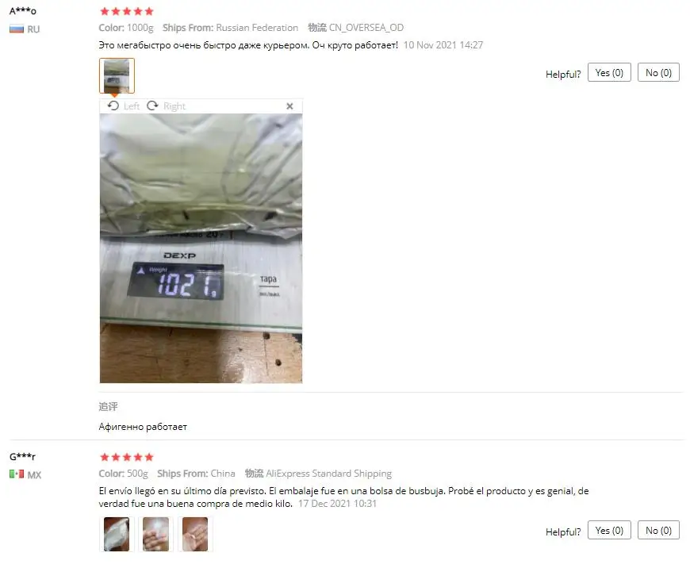Click the Russian flag icon
This screenshot has width=690, height=564.
click(17, 29)
